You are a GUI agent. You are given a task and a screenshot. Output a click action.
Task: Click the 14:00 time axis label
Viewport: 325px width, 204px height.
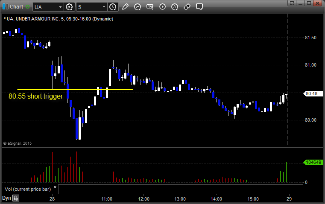217,199
